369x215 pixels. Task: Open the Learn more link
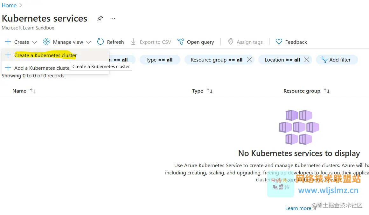point(298,208)
